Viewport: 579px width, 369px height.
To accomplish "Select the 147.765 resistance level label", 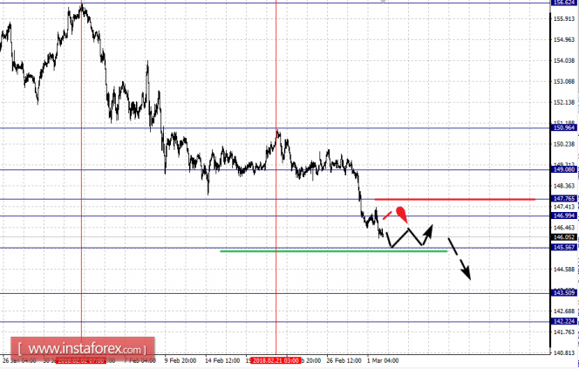I will point(564,199).
